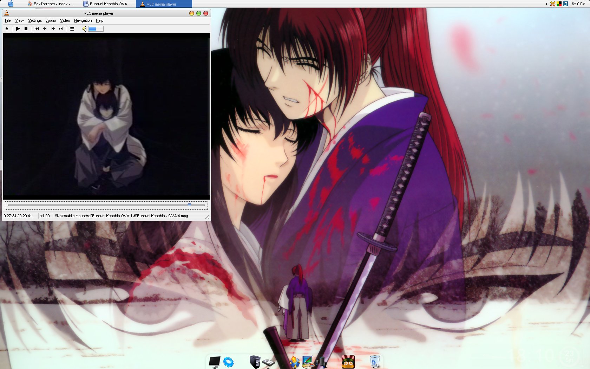Image resolution: width=590 pixels, height=369 pixels.
Task: Click the 6:10 PM clock
Action: tap(578, 4)
